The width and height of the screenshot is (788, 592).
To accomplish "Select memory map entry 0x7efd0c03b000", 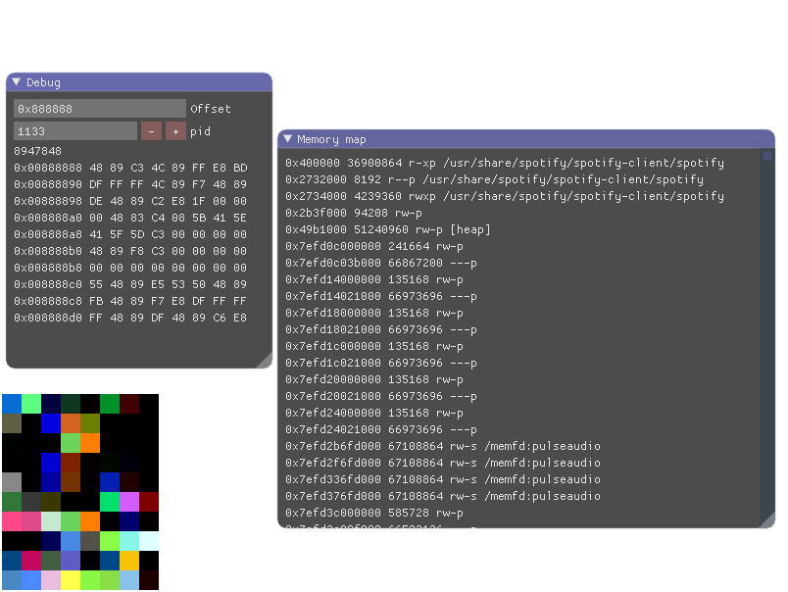I will click(381, 263).
